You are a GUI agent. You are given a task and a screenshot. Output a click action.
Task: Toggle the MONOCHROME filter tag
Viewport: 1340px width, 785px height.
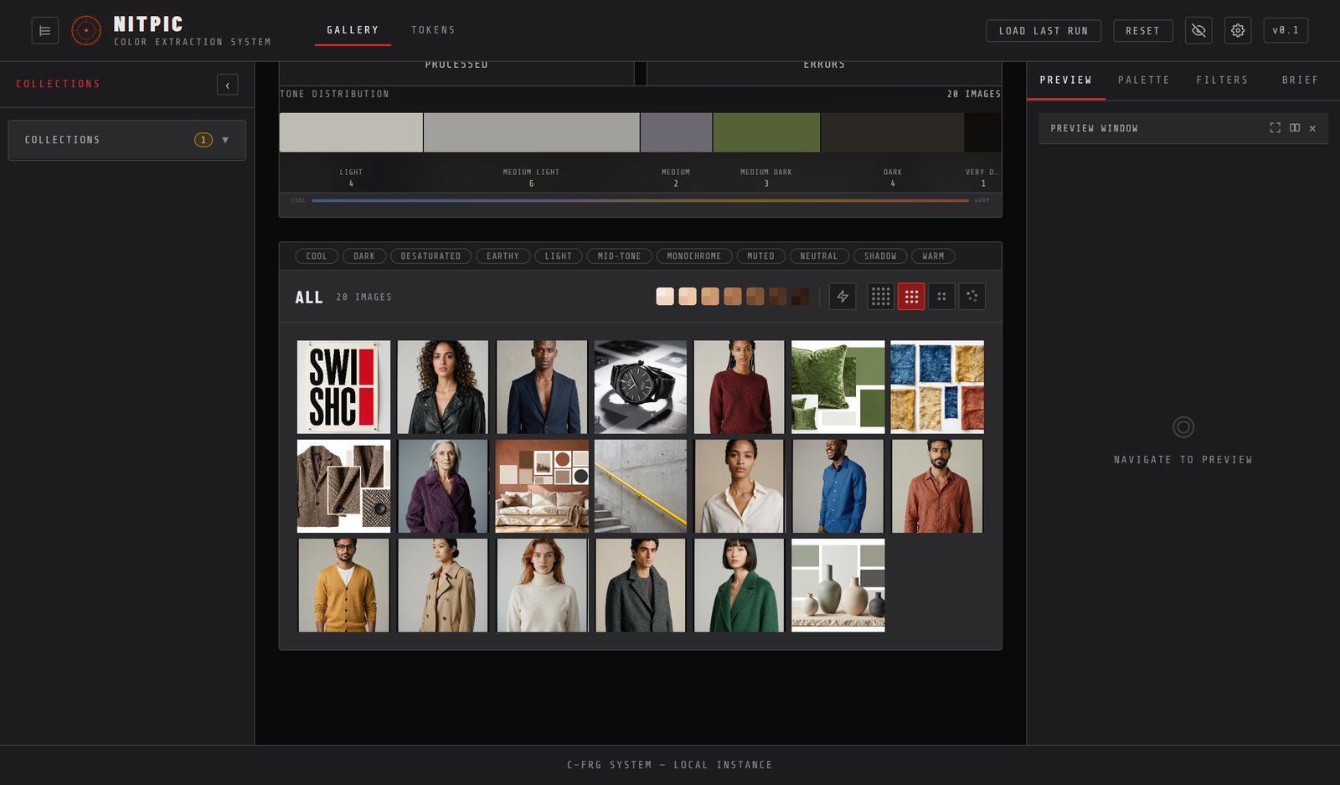click(x=693, y=256)
